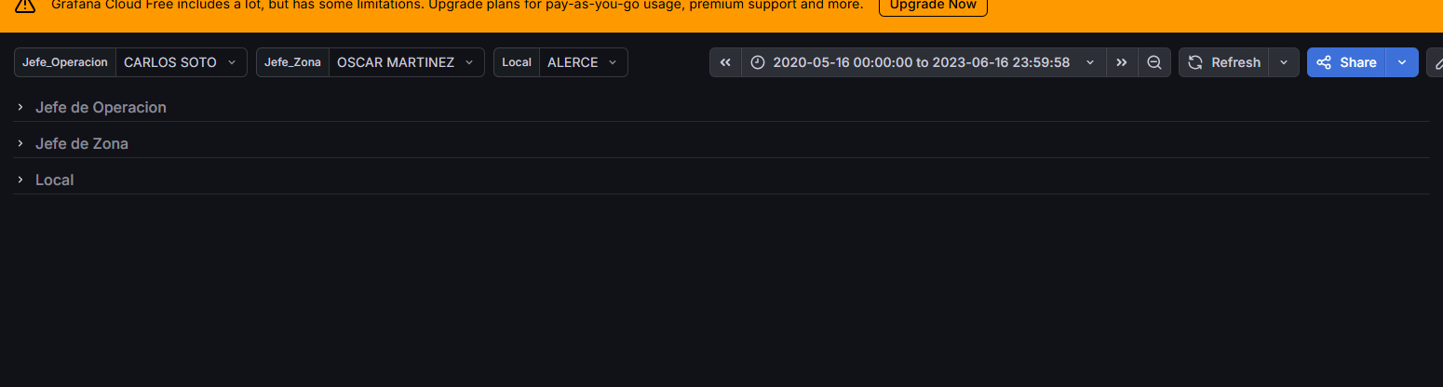
Task: Open the OSCAR MARTINEZ value dropdown
Action: (x=406, y=62)
